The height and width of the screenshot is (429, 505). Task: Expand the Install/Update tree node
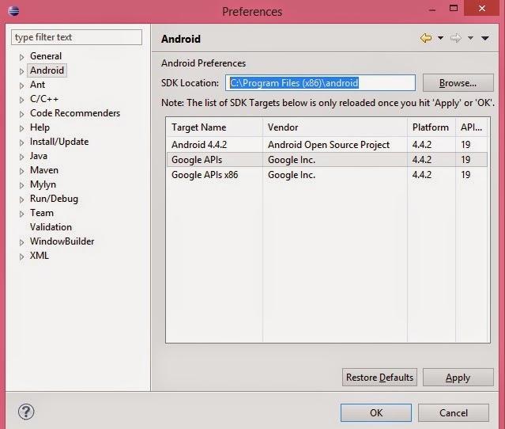pyautogui.click(x=21, y=142)
